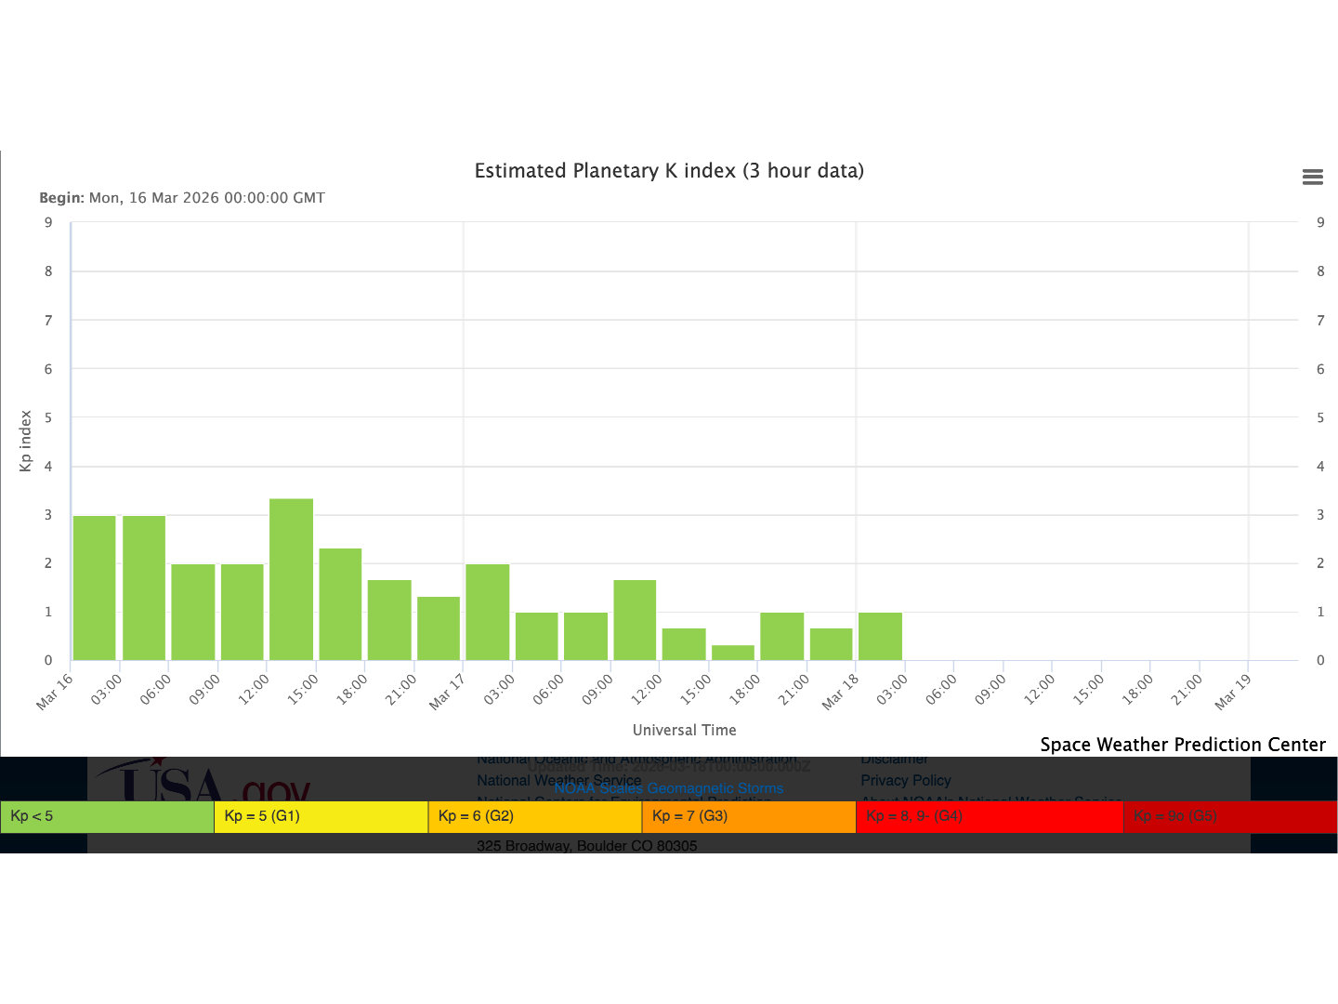Click the first bar starting at Mar 16
This screenshot has height=1004, width=1338.
(x=94, y=588)
